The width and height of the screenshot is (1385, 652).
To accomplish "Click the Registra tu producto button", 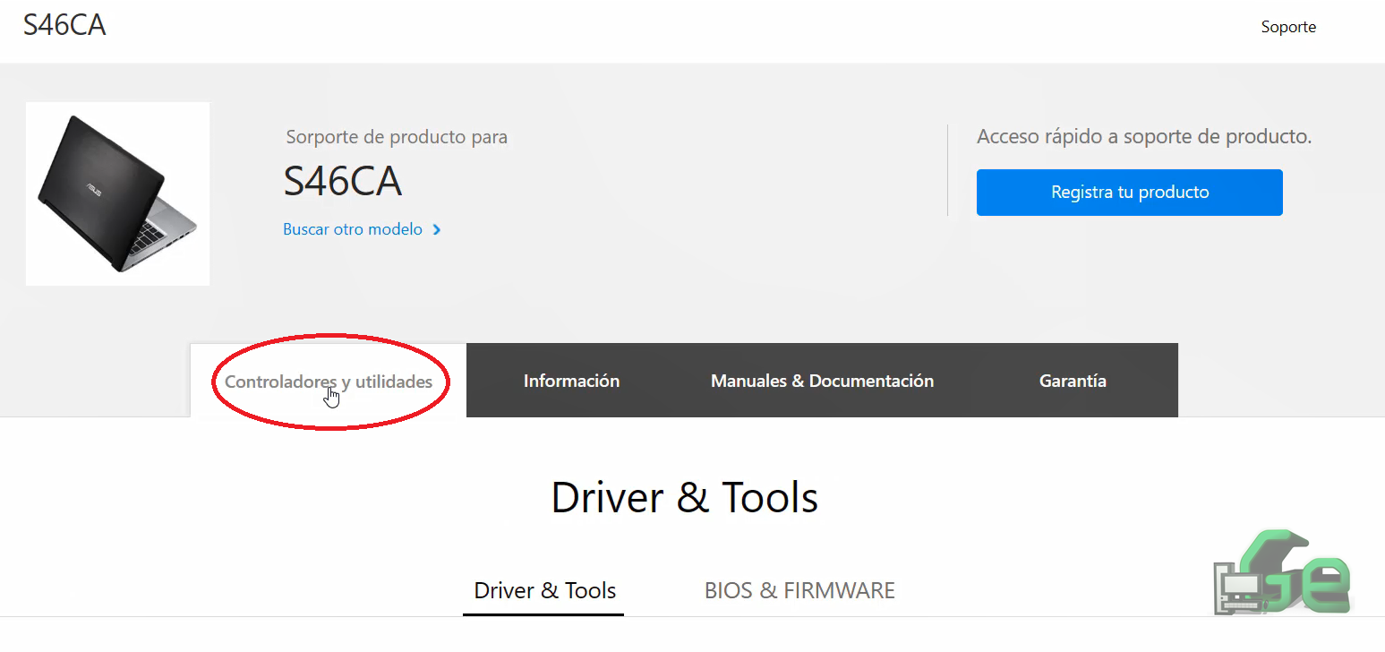I will 1129,193.
